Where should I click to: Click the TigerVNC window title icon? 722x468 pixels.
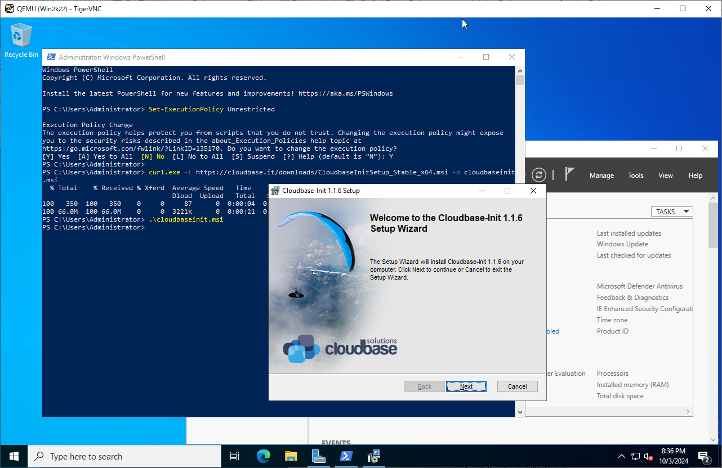pyautogui.click(x=9, y=8)
